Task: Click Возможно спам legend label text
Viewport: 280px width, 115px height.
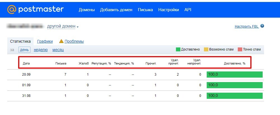Action: [x=221, y=49]
